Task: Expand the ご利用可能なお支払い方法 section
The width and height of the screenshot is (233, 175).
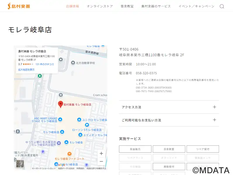Action: click(169, 120)
